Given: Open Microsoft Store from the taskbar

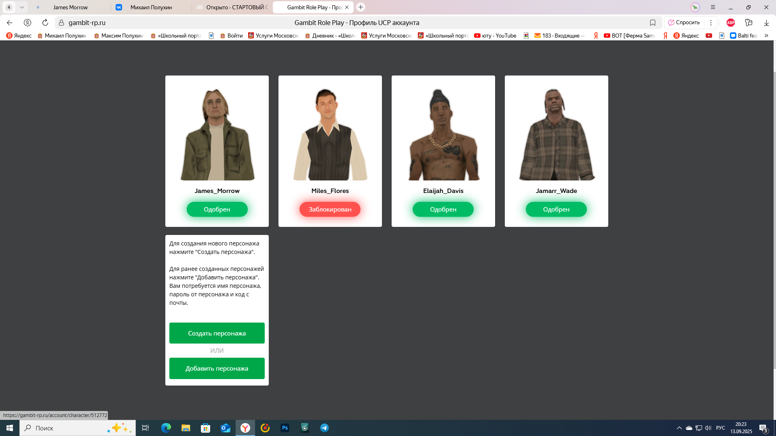Looking at the screenshot, I should [x=206, y=428].
